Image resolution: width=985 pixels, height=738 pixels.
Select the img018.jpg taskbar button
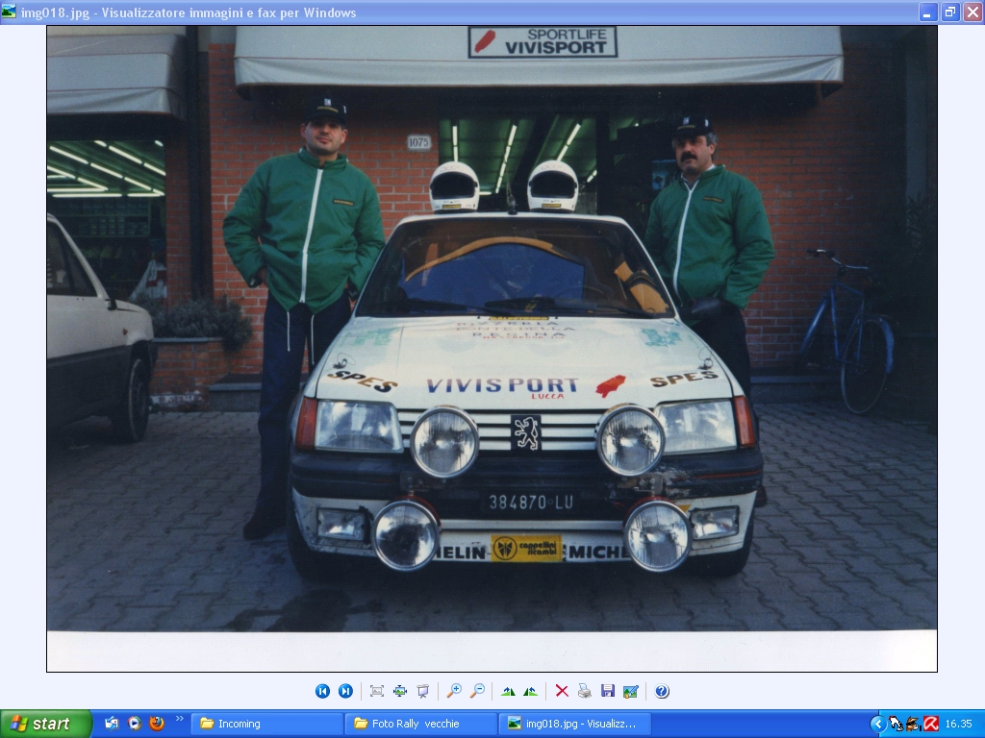(x=575, y=724)
